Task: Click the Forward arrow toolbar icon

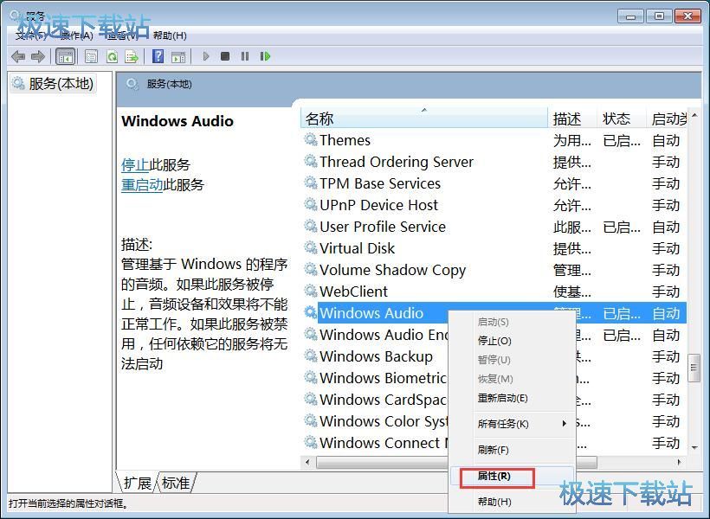Action: click(x=38, y=56)
